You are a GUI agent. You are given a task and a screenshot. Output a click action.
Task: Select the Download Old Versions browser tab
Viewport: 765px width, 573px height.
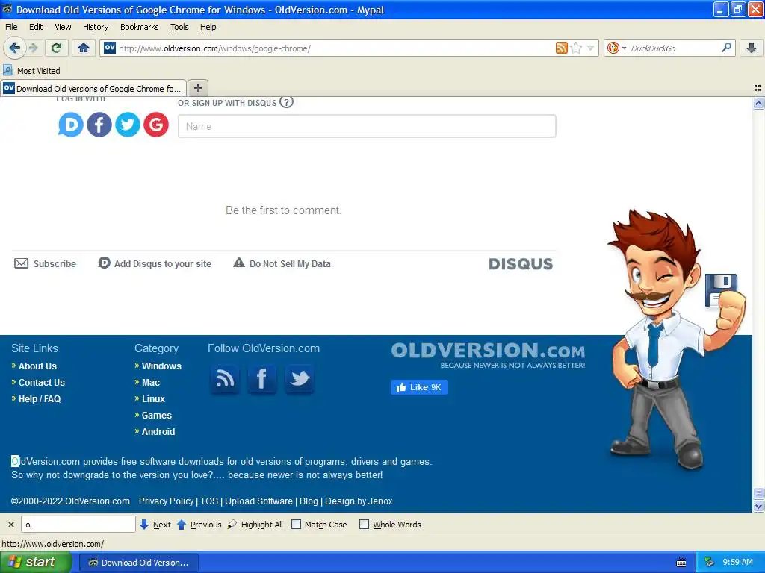point(93,88)
